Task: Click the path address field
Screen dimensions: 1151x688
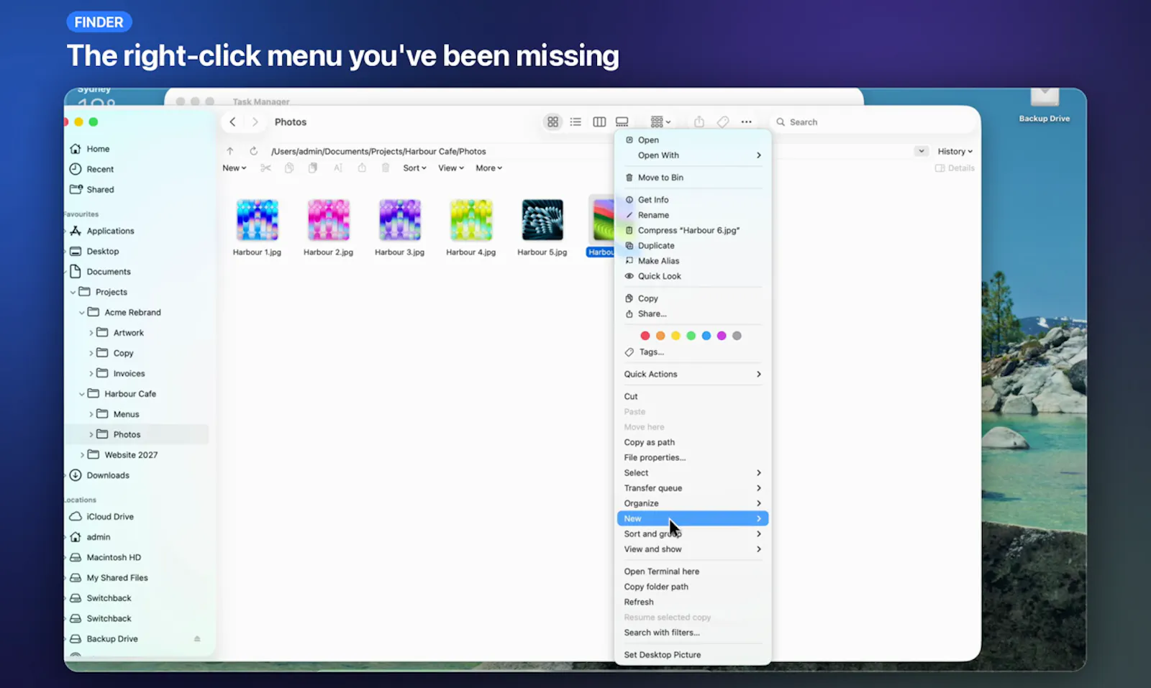Action: [x=590, y=151]
